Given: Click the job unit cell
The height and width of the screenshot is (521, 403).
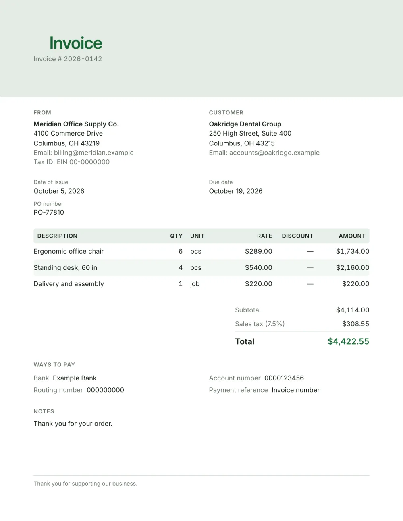Looking at the screenshot, I should click(x=195, y=284).
